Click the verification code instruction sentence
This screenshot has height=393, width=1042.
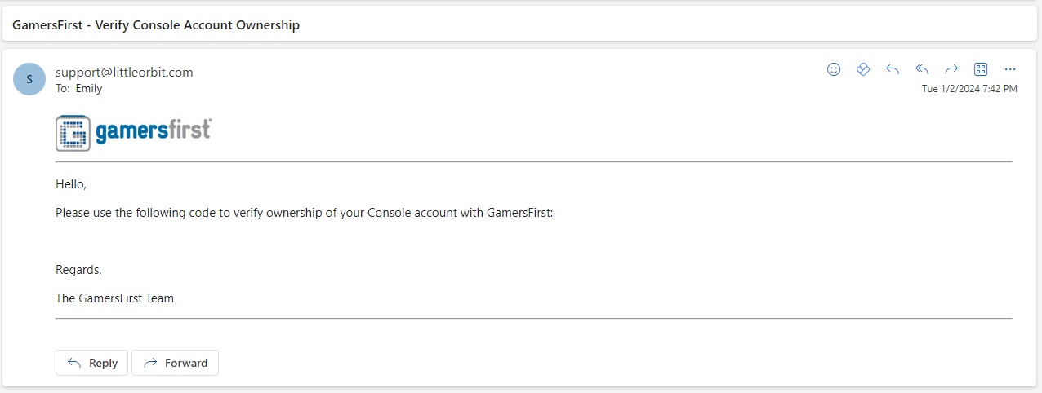point(305,212)
